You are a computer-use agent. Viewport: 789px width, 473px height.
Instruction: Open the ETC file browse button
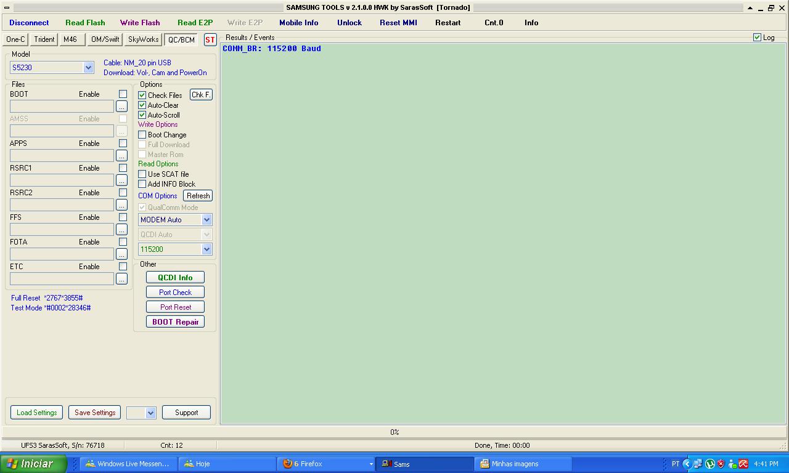(x=121, y=279)
